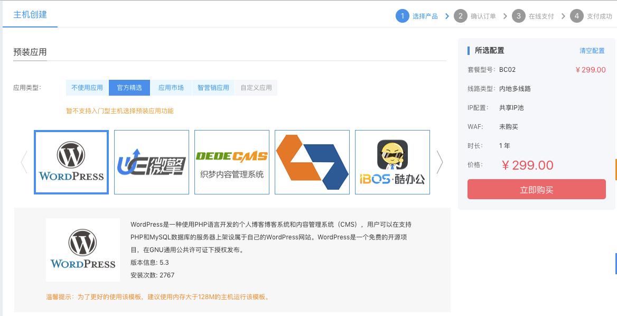Viewport: 617px width, 316px height.
Task: Click the 安装次数: 2767 text
Action: click(152, 275)
